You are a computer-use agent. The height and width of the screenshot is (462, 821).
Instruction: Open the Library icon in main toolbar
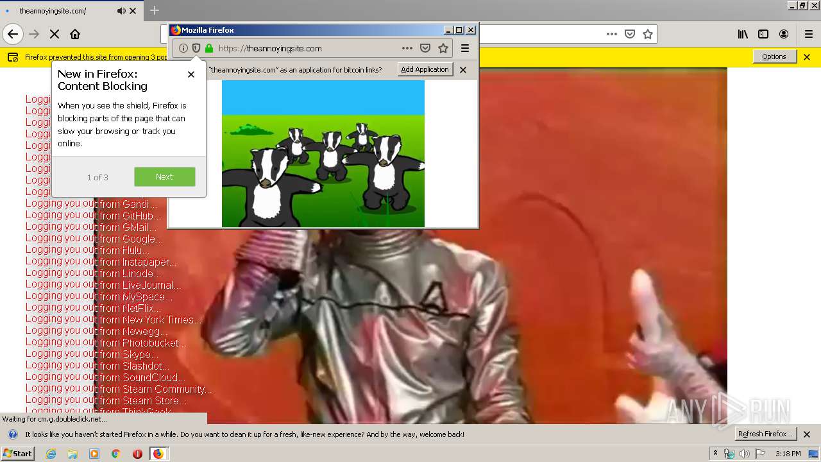point(743,34)
